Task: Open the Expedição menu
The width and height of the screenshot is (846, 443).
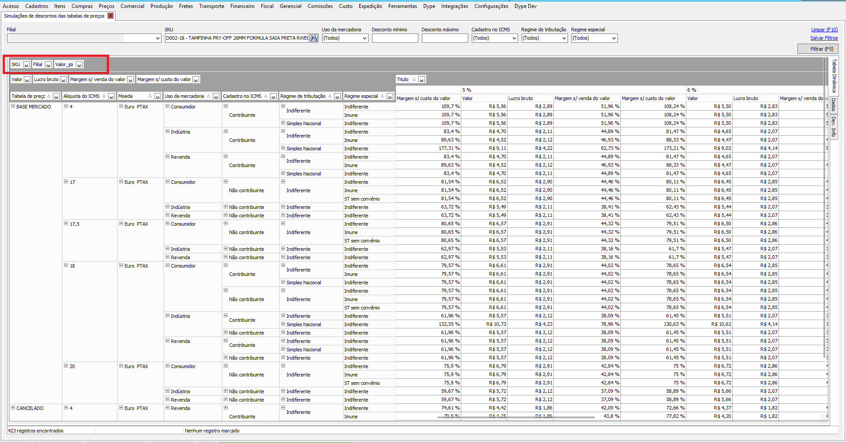Action: [x=370, y=6]
